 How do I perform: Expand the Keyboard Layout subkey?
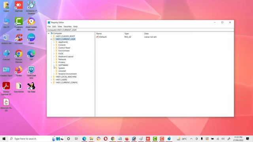pos(54,56)
